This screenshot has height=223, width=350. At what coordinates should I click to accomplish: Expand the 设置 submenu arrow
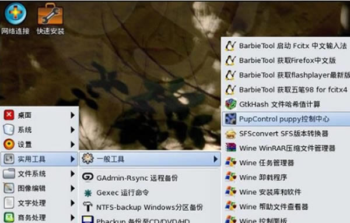(72, 144)
